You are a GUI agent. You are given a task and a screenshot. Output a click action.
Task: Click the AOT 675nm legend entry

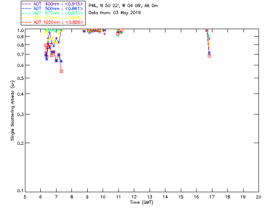[53, 13]
